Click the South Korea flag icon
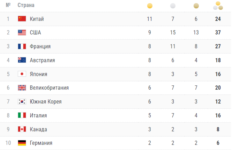The height and width of the screenshot is (150, 232). click(x=22, y=102)
